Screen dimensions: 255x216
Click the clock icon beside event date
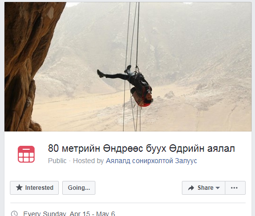coord(14,214)
